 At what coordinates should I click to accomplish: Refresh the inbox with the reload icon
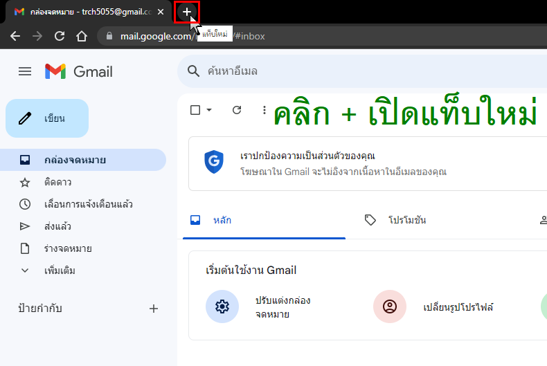click(237, 110)
